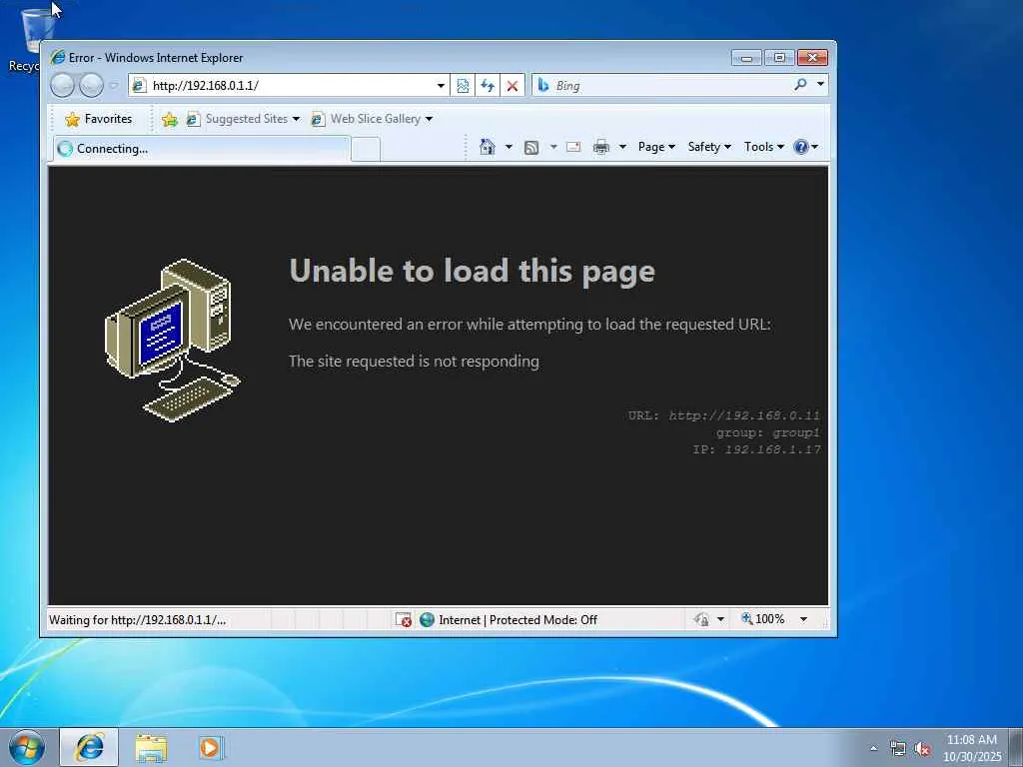1023x767 pixels.
Task: Click the URL: http://192.168.0.11 detail line
Action: click(x=723, y=415)
